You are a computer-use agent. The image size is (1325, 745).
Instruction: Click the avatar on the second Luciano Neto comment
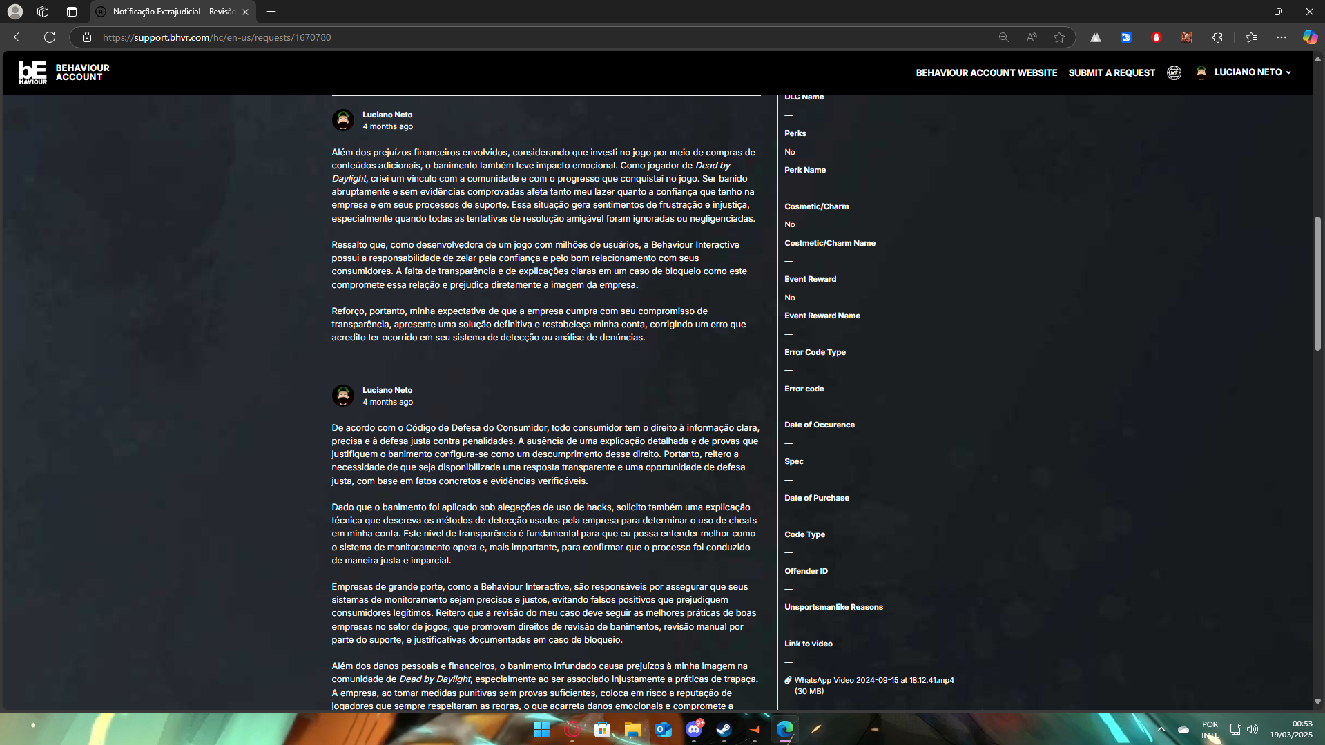[x=343, y=396]
